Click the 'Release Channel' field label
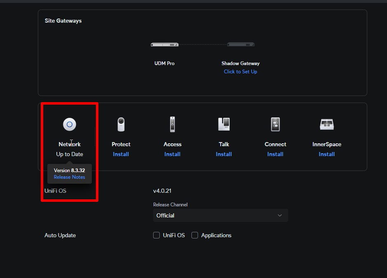This screenshot has height=278, width=387. click(x=170, y=205)
